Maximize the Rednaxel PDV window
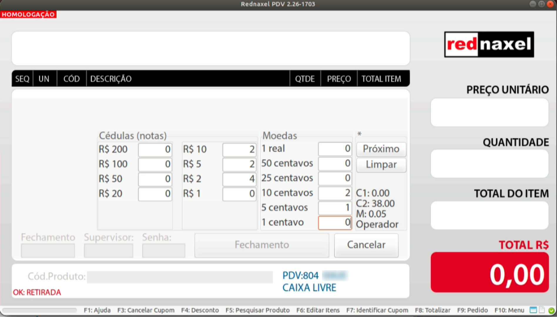Image resolution: width=557 pixels, height=317 pixels. (x=541, y=4)
